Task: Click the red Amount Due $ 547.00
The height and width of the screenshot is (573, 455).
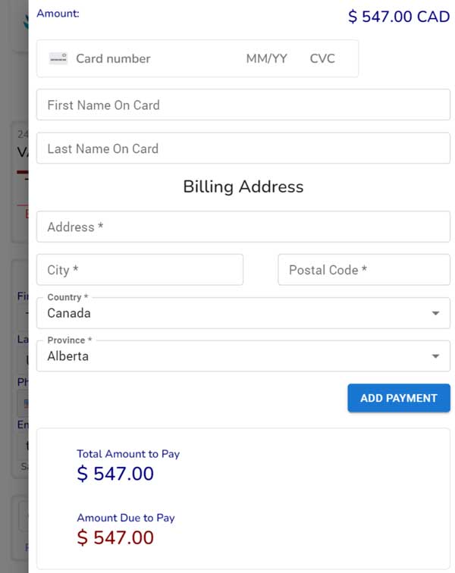Action: [115, 537]
